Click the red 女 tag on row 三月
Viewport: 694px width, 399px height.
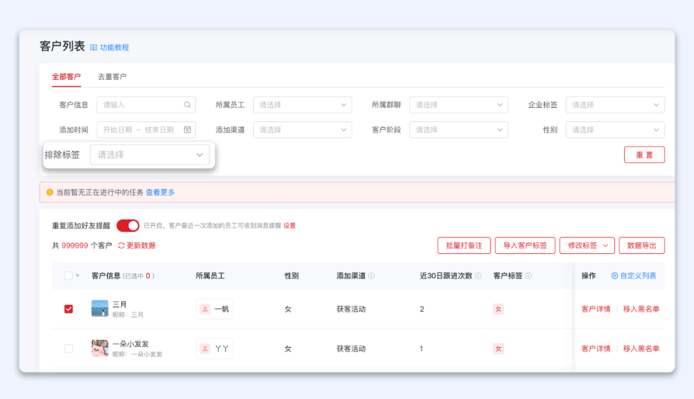click(499, 308)
